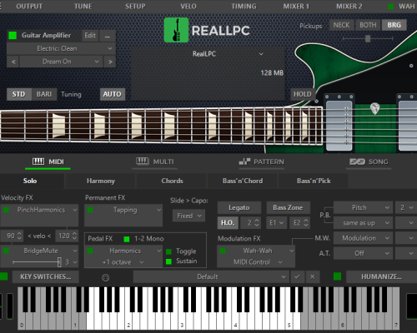The height and width of the screenshot is (333, 417).
Task: Toggle the WAH green indicator
Action: (390, 7)
